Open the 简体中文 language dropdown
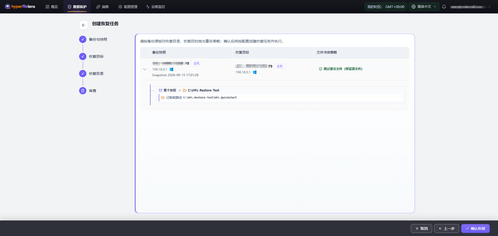 click(x=424, y=7)
